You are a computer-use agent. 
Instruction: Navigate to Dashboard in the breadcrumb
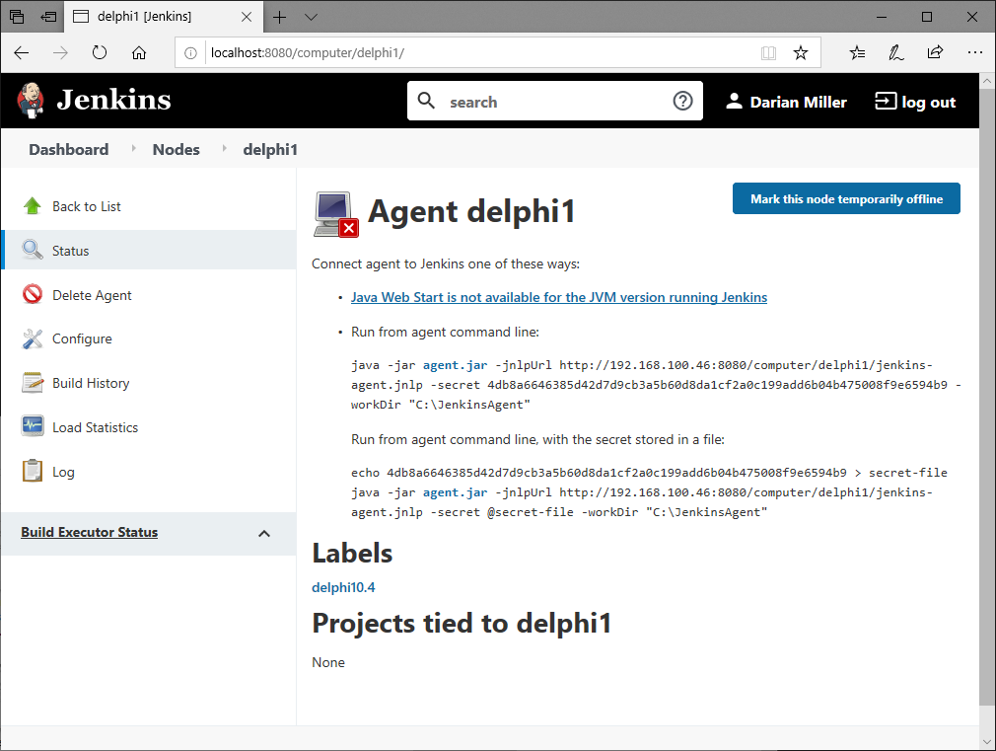coord(68,149)
